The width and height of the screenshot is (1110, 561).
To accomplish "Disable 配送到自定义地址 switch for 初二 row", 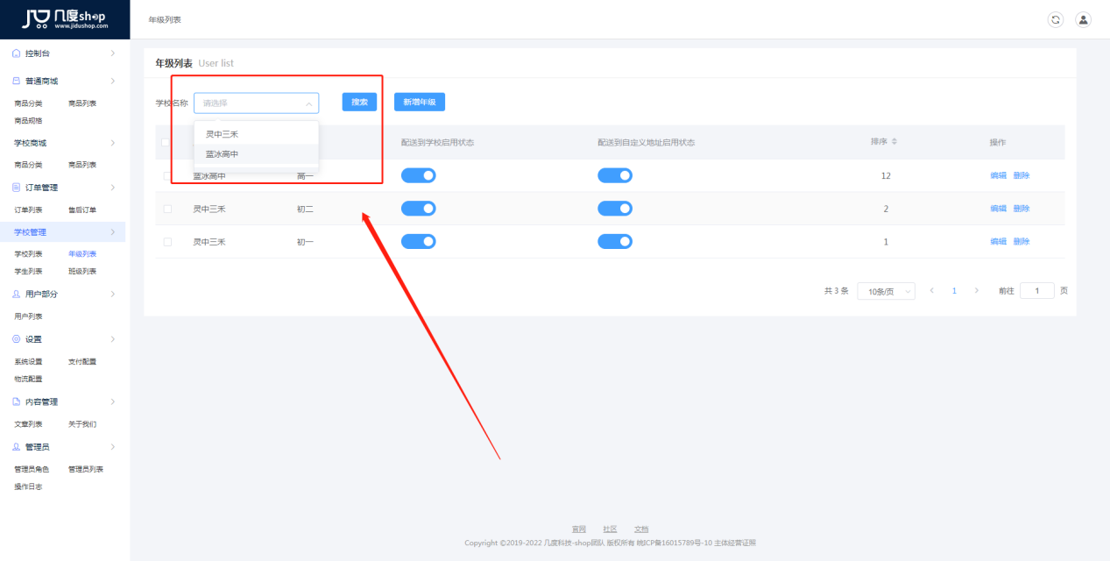I will [615, 209].
